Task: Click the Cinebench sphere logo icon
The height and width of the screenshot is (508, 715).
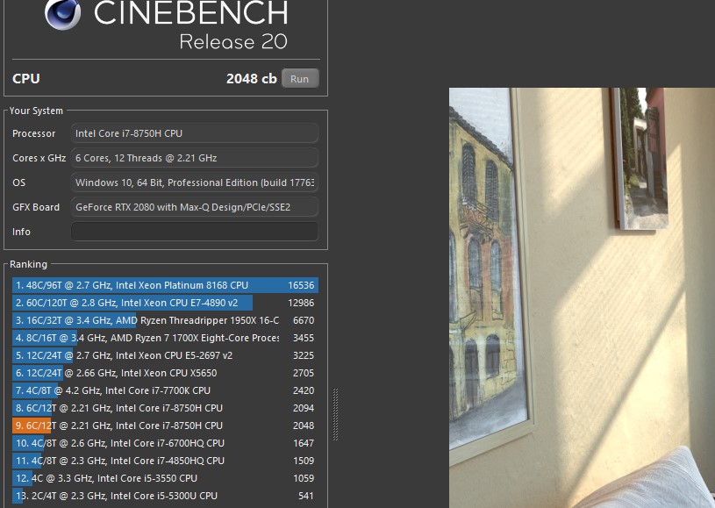Action: [x=61, y=13]
